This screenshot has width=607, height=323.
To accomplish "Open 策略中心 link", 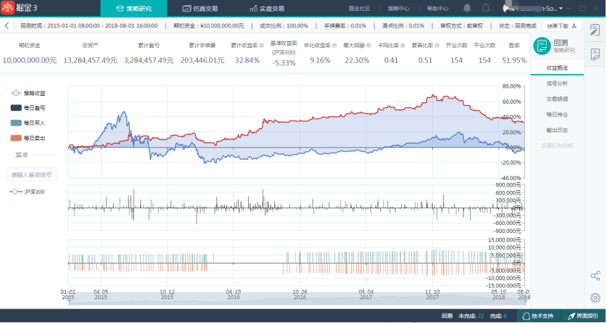I will click(398, 8).
